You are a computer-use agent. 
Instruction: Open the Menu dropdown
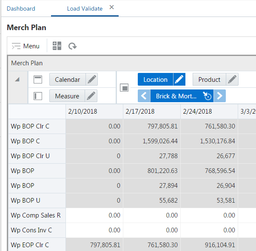pyautogui.click(x=26, y=46)
